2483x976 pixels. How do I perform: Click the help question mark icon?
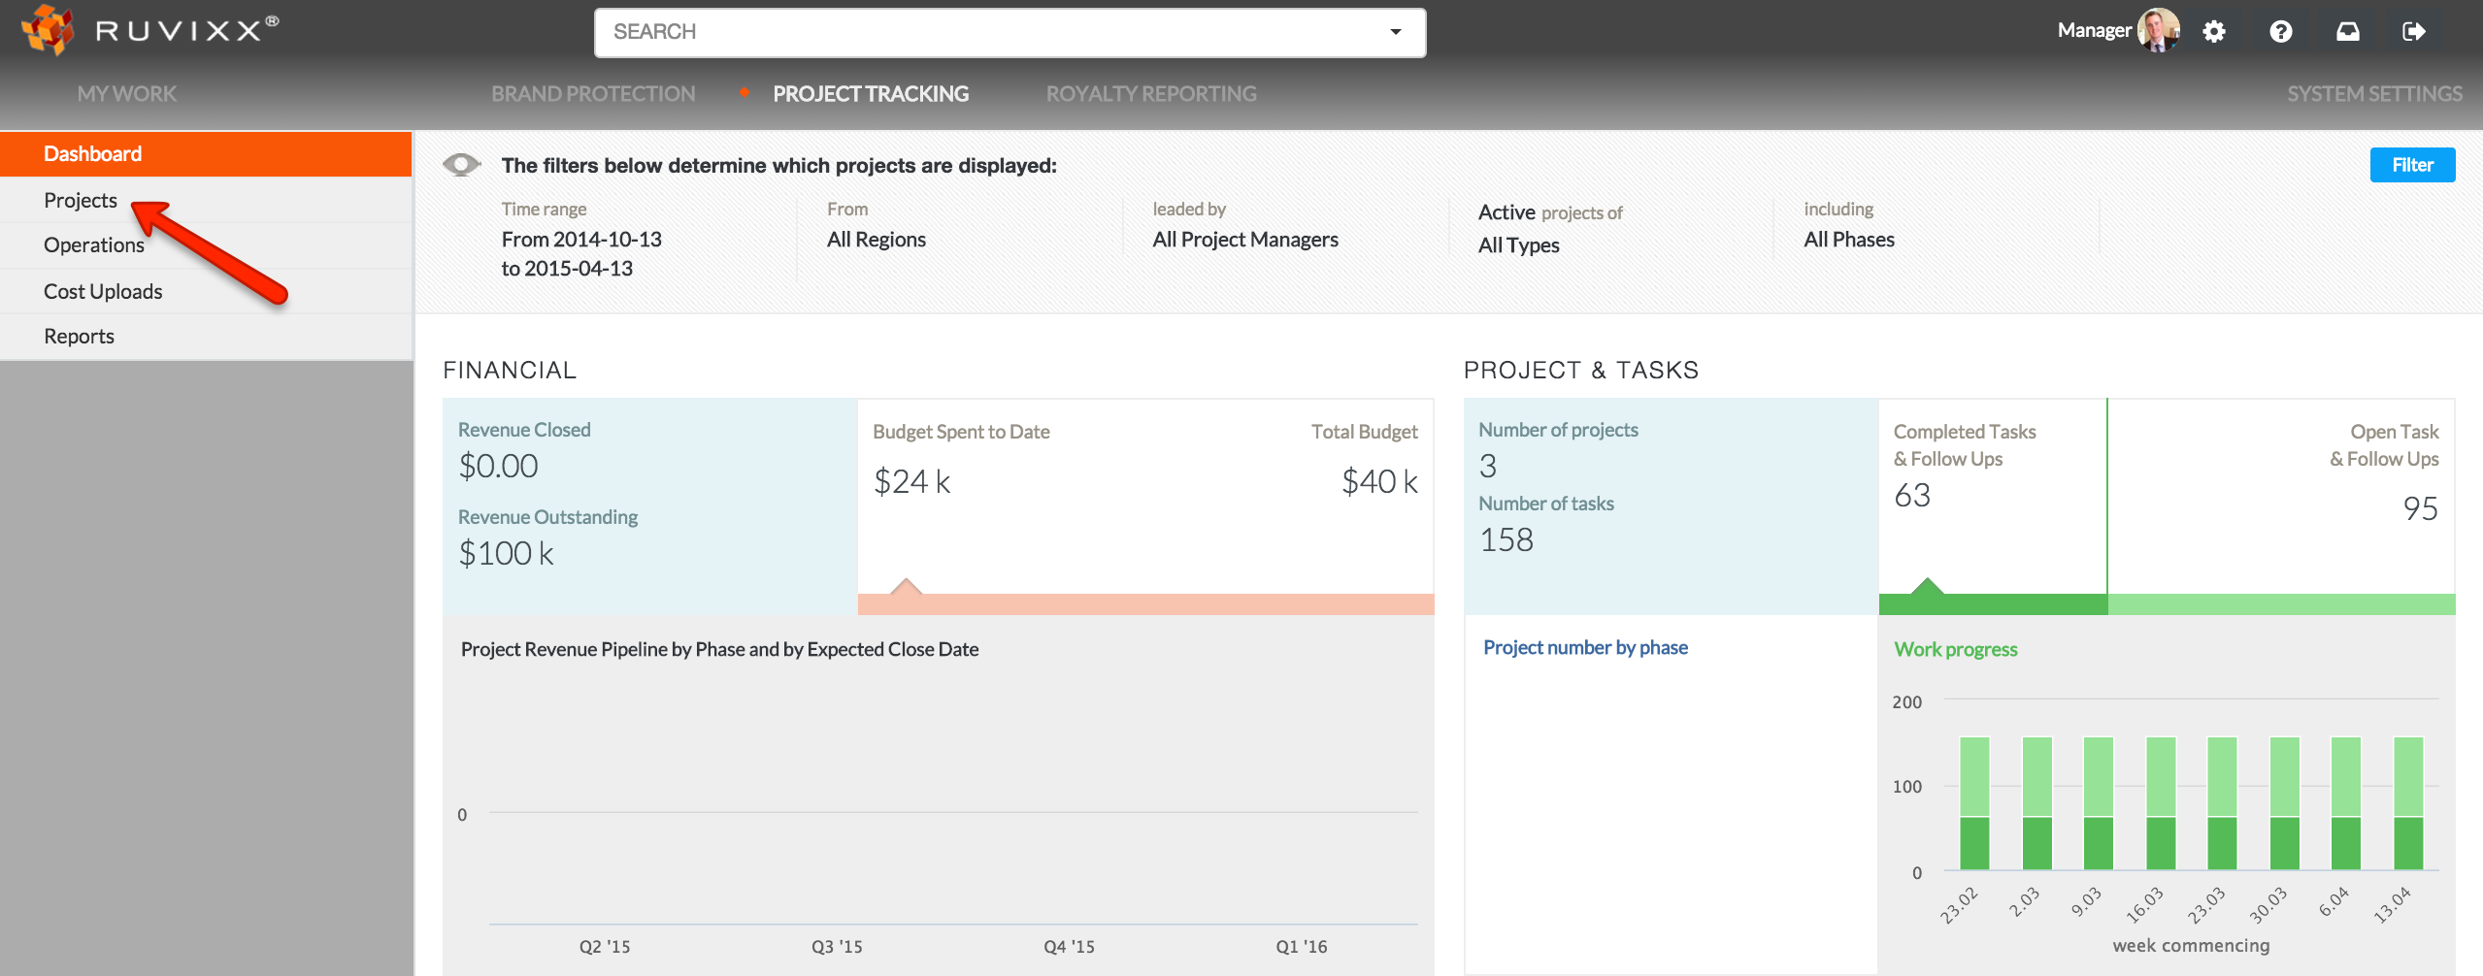(2280, 32)
